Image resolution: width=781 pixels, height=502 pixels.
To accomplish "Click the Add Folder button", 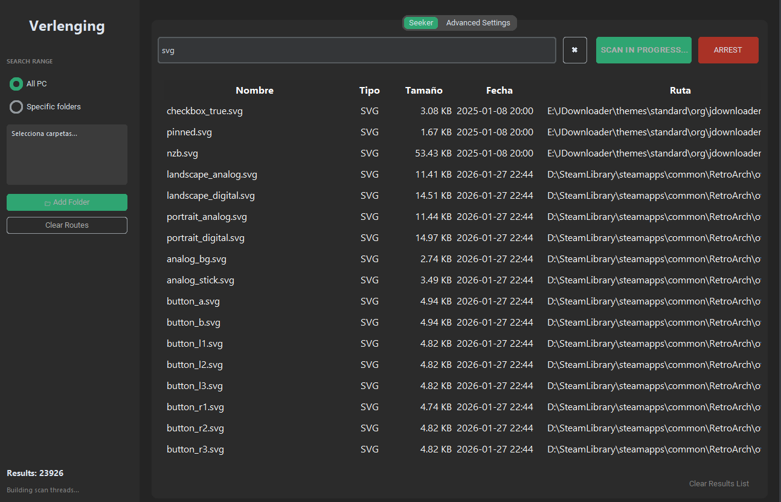I will tap(67, 202).
